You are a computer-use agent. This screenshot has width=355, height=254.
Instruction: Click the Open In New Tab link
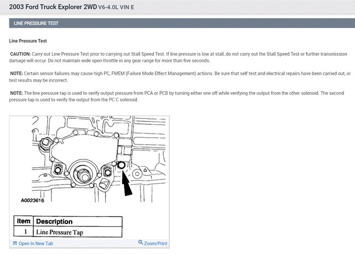click(35, 244)
